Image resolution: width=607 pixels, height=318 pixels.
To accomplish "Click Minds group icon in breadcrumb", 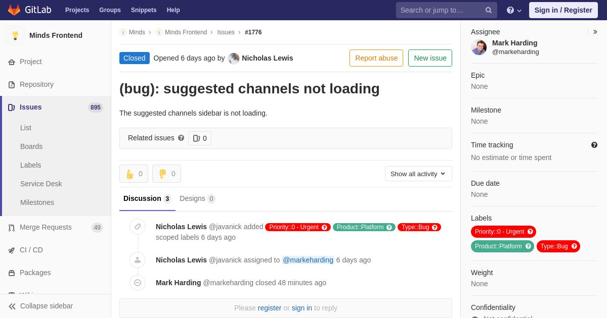I will [x=123, y=32].
